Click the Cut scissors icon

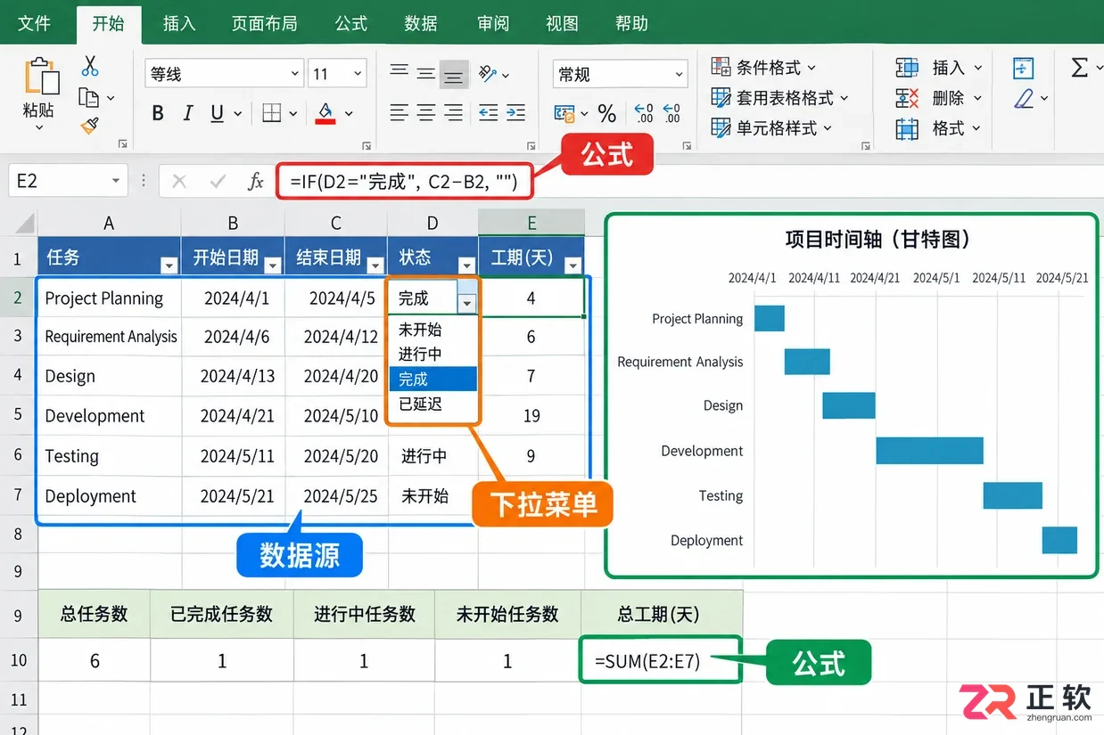(90, 66)
